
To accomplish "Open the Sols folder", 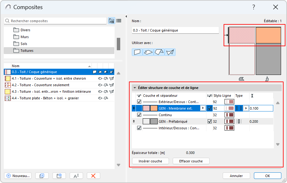I will pyautogui.click(x=59, y=44).
